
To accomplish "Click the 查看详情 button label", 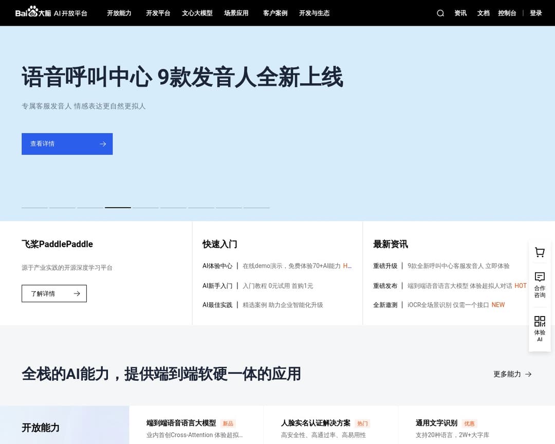I will (x=42, y=144).
